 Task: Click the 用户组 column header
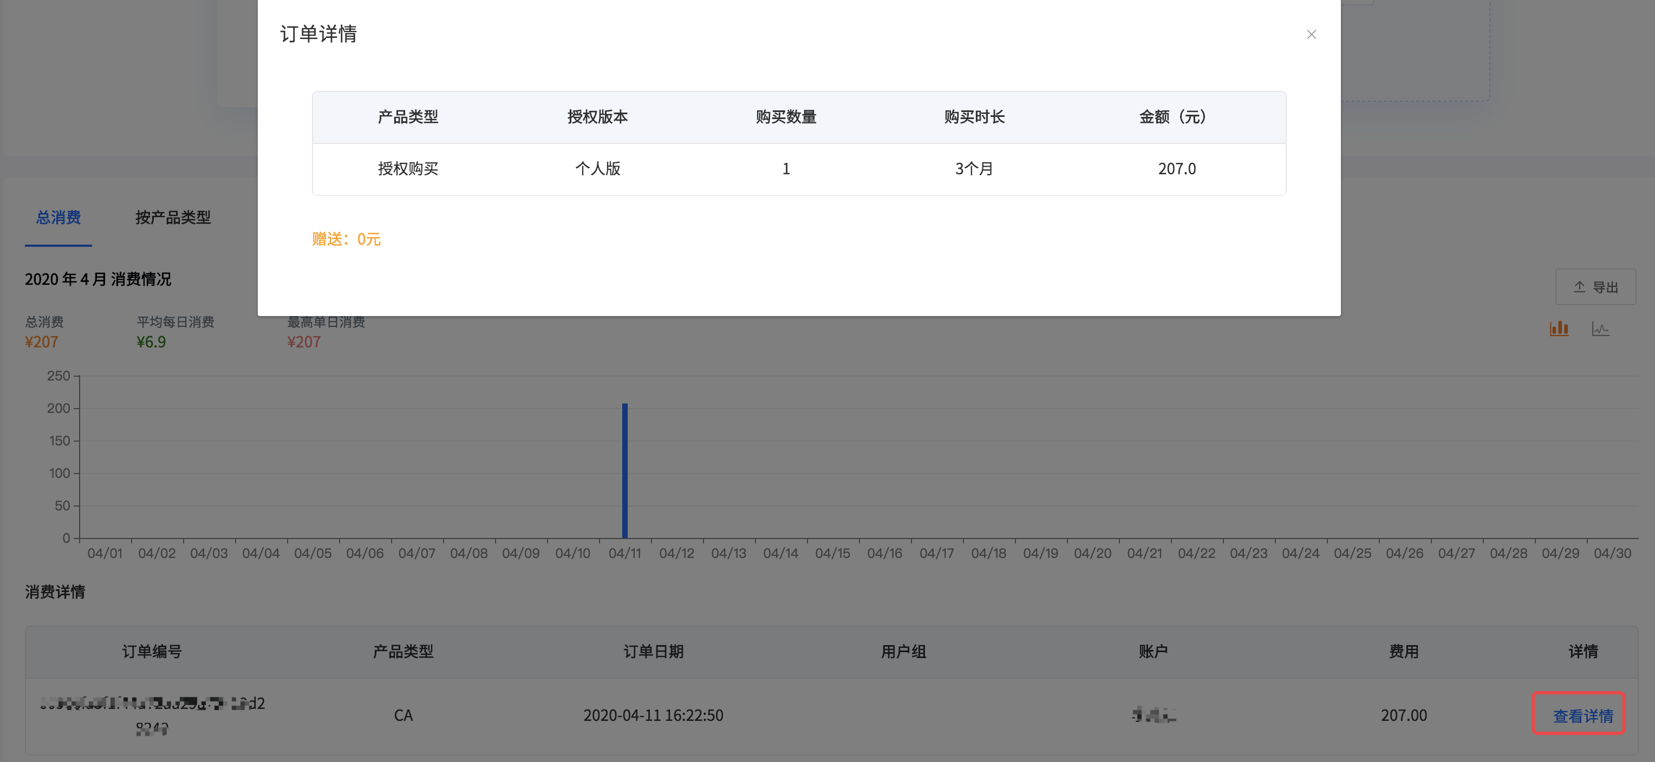pos(903,652)
